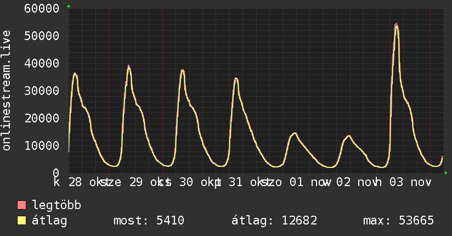The height and width of the screenshot is (236, 452).
Task: Click the 30000 y-axis label
Action: coord(42,91)
